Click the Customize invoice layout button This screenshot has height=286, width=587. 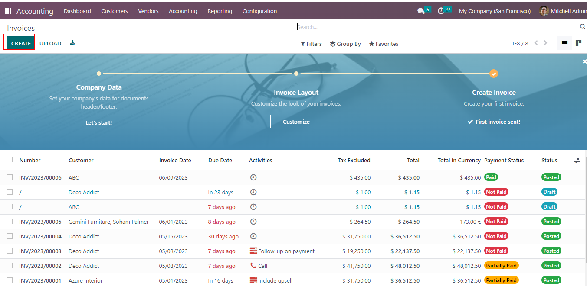tap(296, 122)
